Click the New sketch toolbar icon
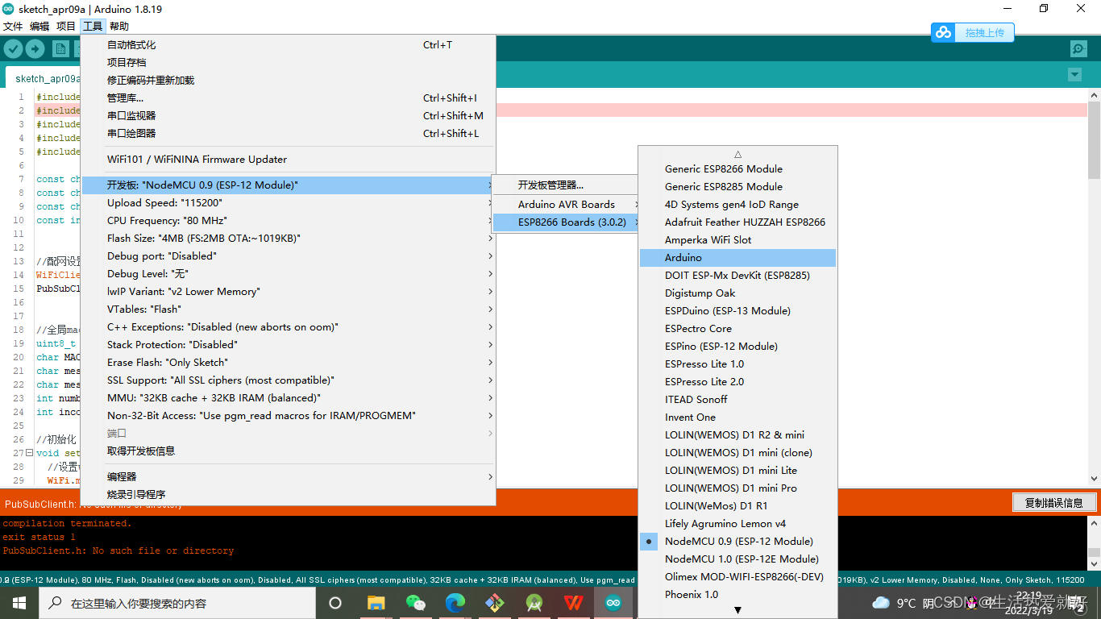 [x=60, y=49]
